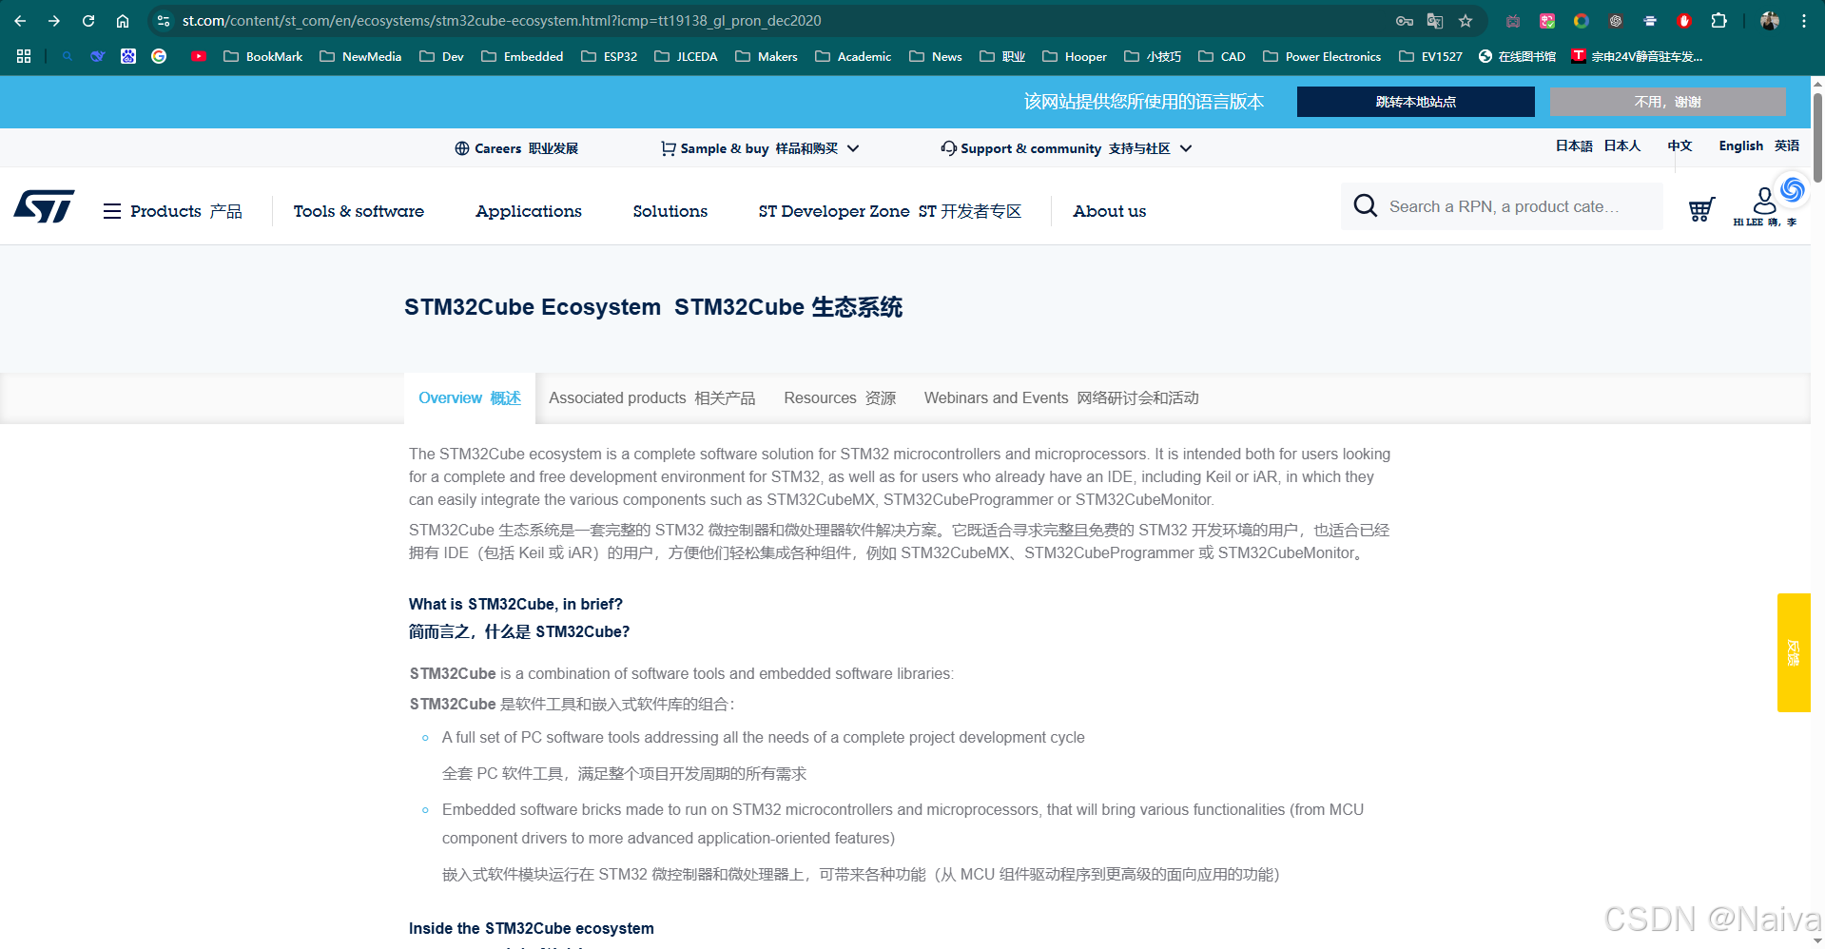Viewport: 1825px width, 949px height.
Task: Open the News bookmarks folder
Action: [x=936, y=56]
